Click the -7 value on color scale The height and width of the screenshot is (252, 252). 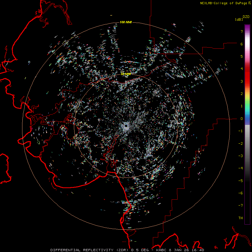coord(241,206)
